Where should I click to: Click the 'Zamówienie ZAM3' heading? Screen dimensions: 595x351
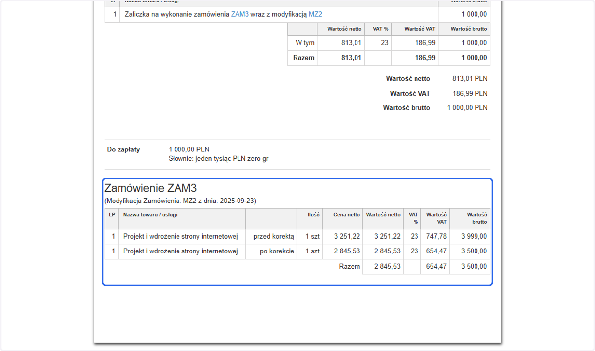point(151,188)
